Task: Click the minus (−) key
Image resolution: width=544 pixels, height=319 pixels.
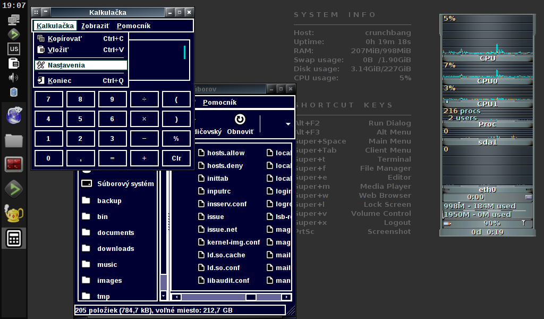Action: (144, 139)
